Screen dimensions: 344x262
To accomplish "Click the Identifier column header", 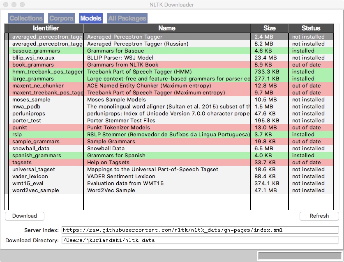I will click(46, 28).
